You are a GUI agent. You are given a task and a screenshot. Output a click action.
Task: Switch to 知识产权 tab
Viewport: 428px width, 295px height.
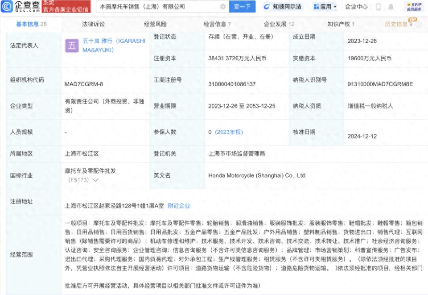pos(341,24)
